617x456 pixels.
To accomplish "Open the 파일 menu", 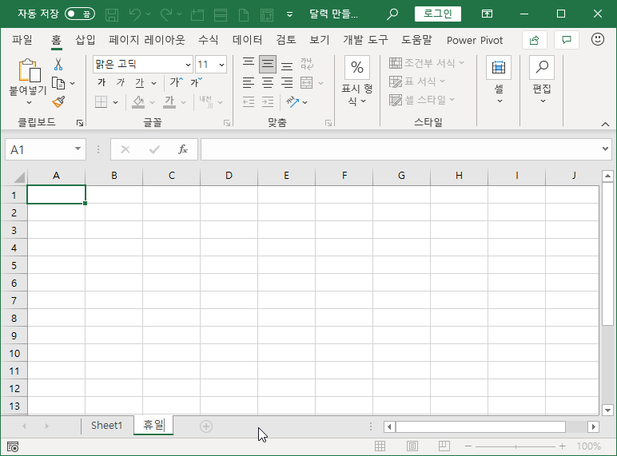I will [x=22, y=40].
